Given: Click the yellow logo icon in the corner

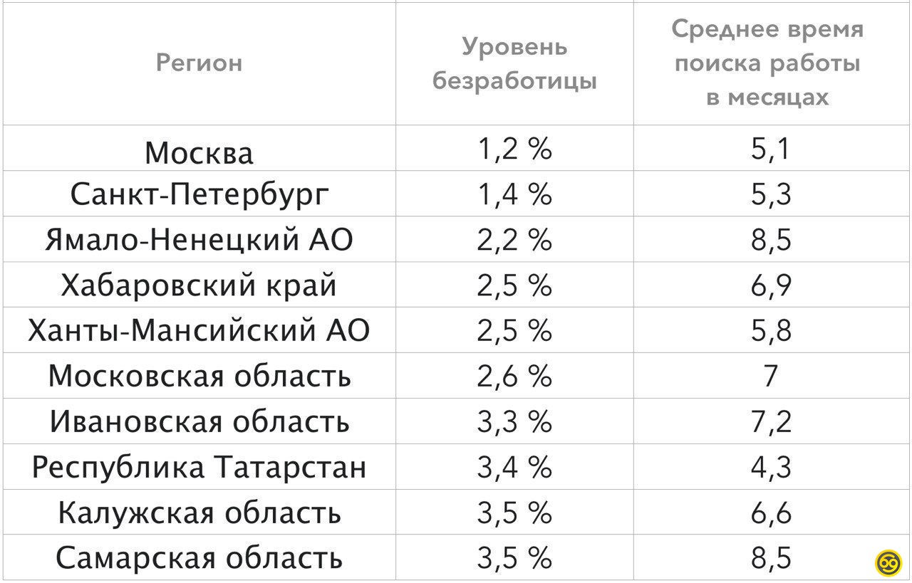Looking at the screenshot, I should coord(888,561).
